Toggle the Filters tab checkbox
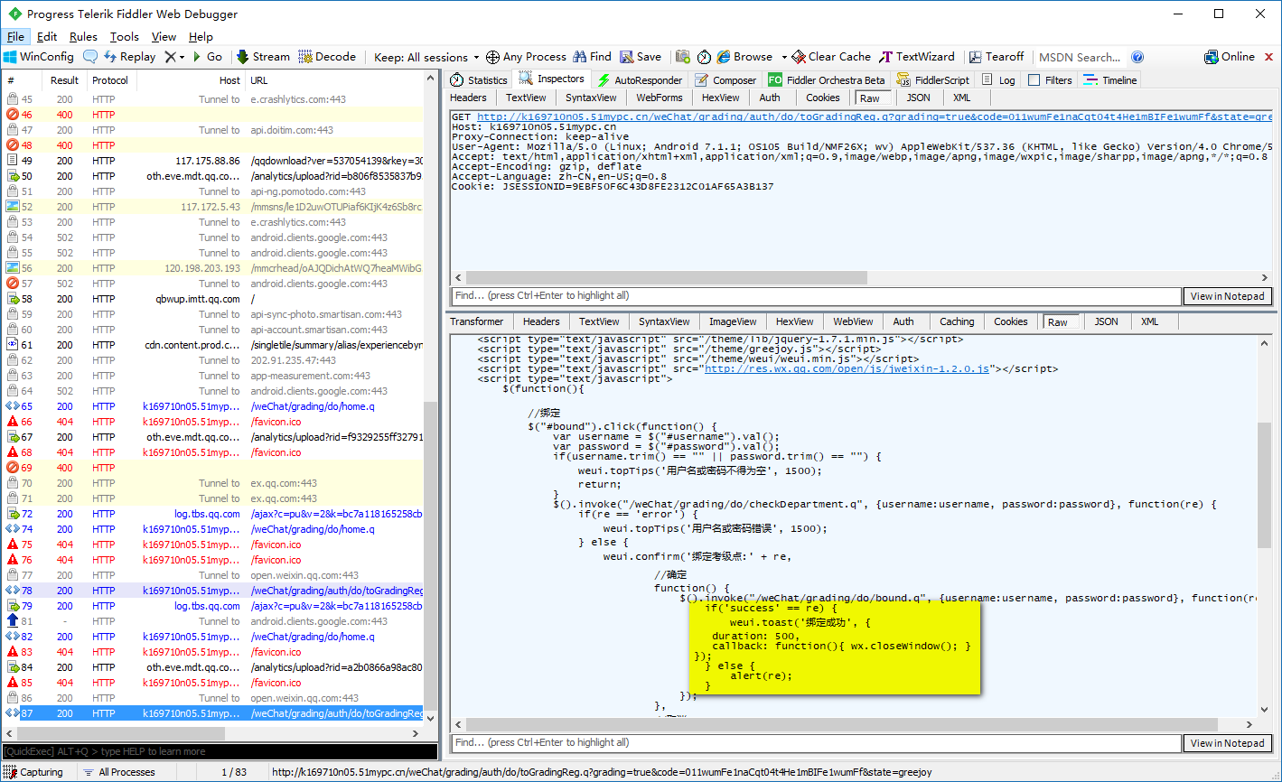1282x782 pixels. [x=1034, y=80]
